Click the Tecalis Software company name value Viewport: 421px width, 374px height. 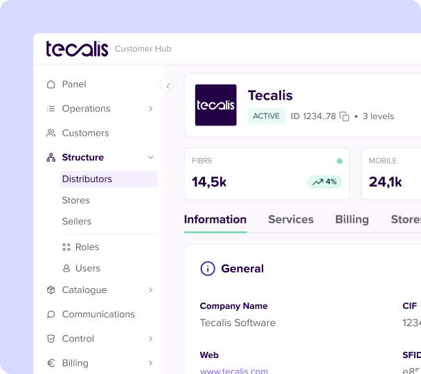238,323
